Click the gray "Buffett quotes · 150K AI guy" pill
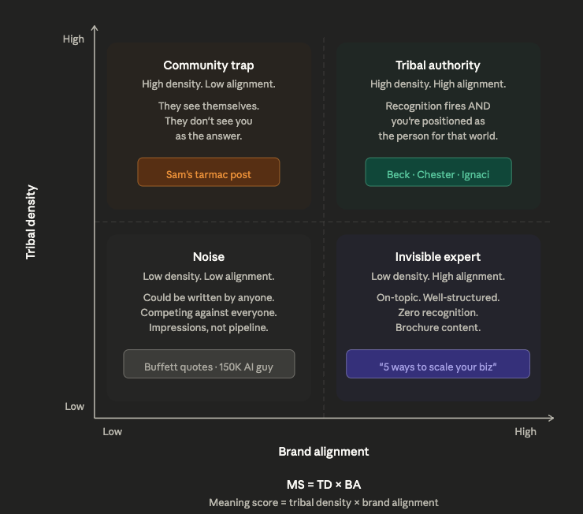Viewport: 583px width, 514px height. pyautogui.click(x=209, y=367)
